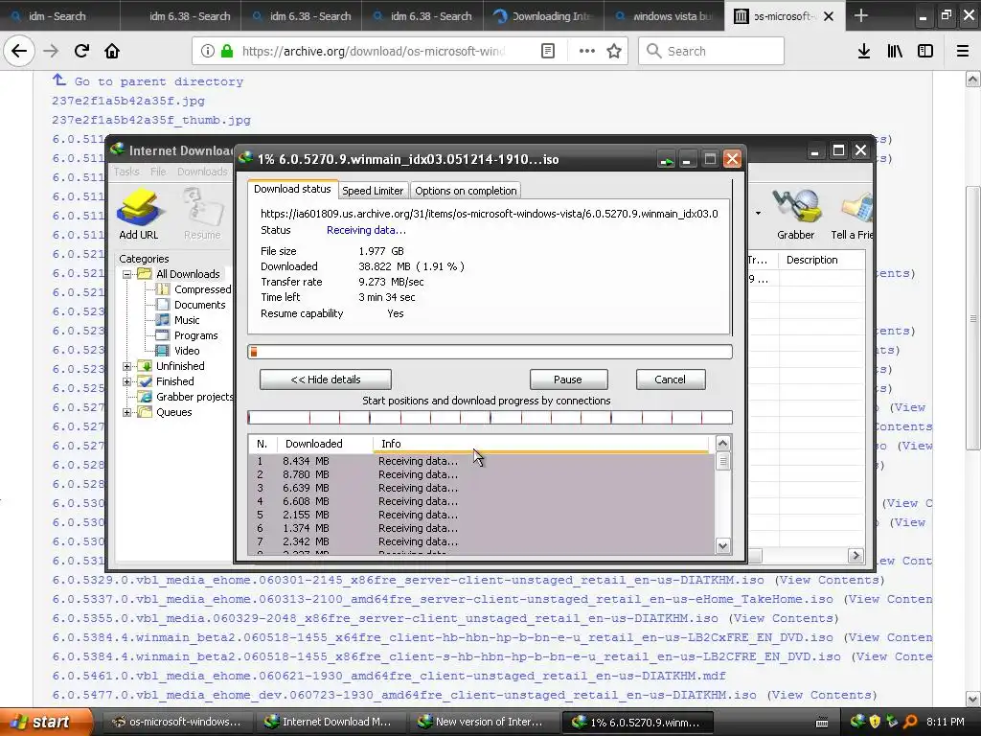Click the Hide details button
This screenshot has width=981, height=736.
pos(326,379)
